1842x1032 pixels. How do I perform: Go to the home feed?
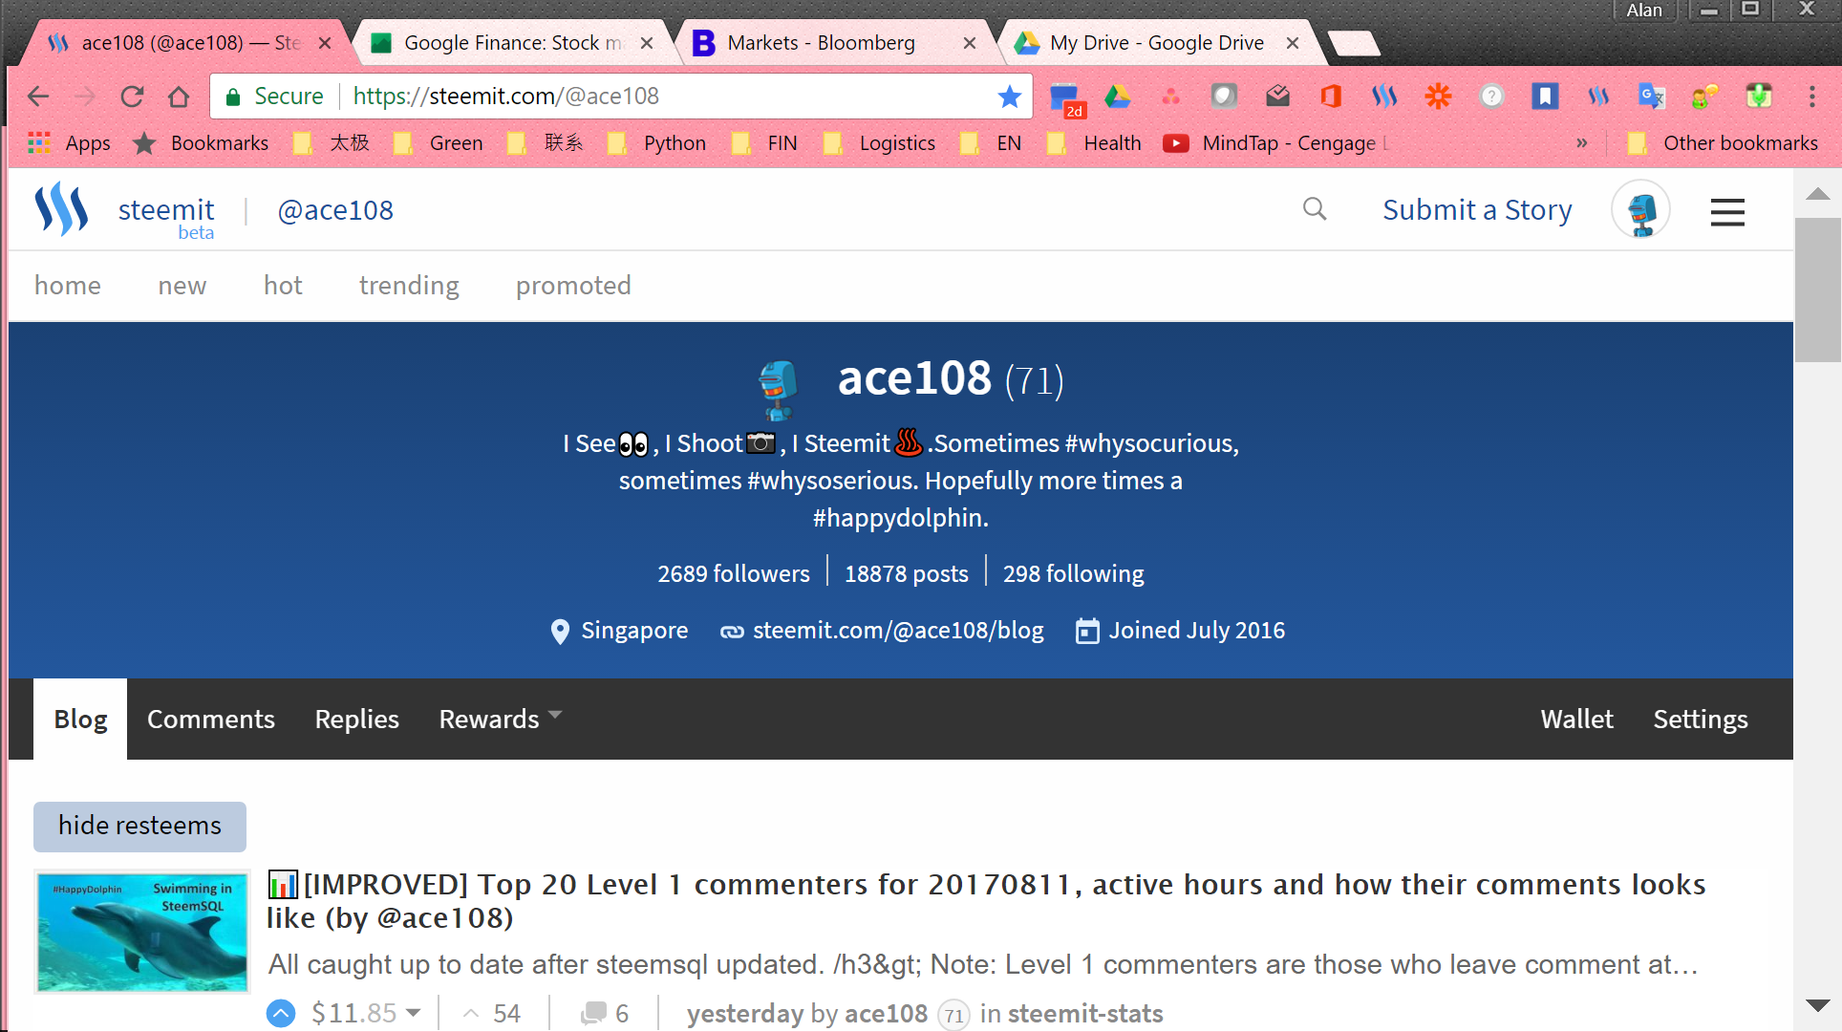coord(68,286)
